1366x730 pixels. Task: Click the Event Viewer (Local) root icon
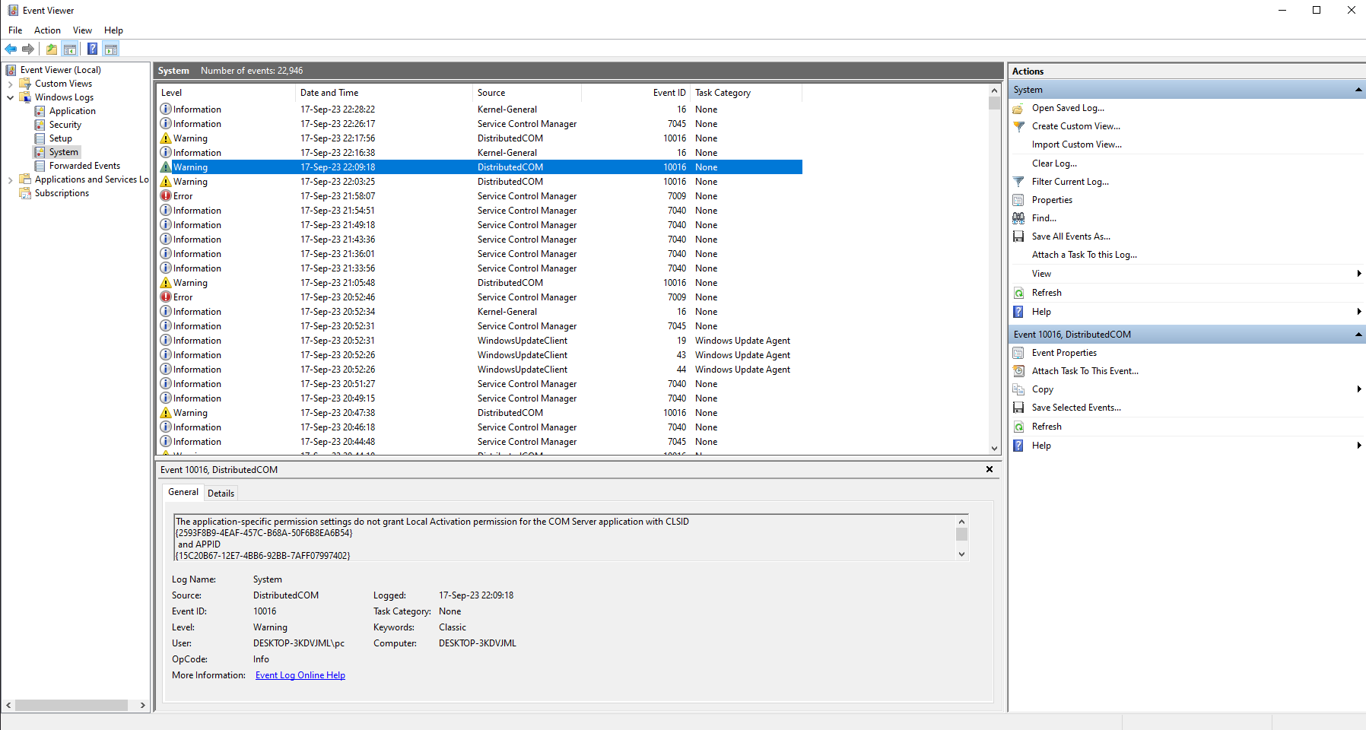tap(11, 70)
